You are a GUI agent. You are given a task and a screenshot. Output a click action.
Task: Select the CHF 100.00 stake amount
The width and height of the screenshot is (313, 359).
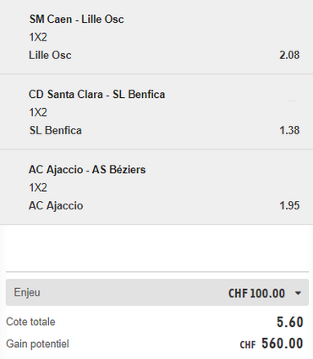click(256, 293)
